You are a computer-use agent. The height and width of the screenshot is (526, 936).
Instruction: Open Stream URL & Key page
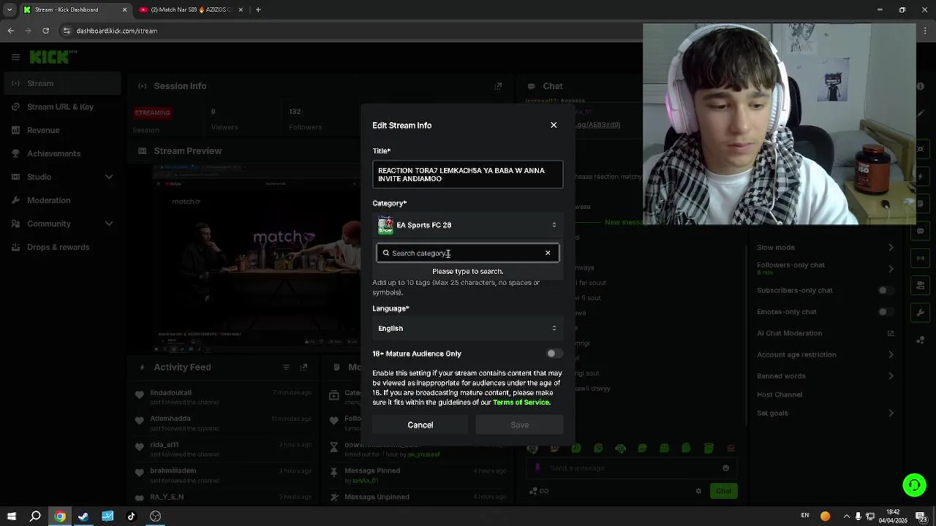click(x=61, y=107)
